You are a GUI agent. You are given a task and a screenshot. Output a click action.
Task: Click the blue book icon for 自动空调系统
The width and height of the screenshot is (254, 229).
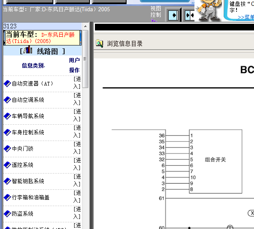7,100
